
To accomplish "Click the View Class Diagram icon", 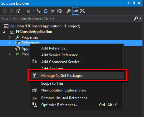I will (82, 11).
